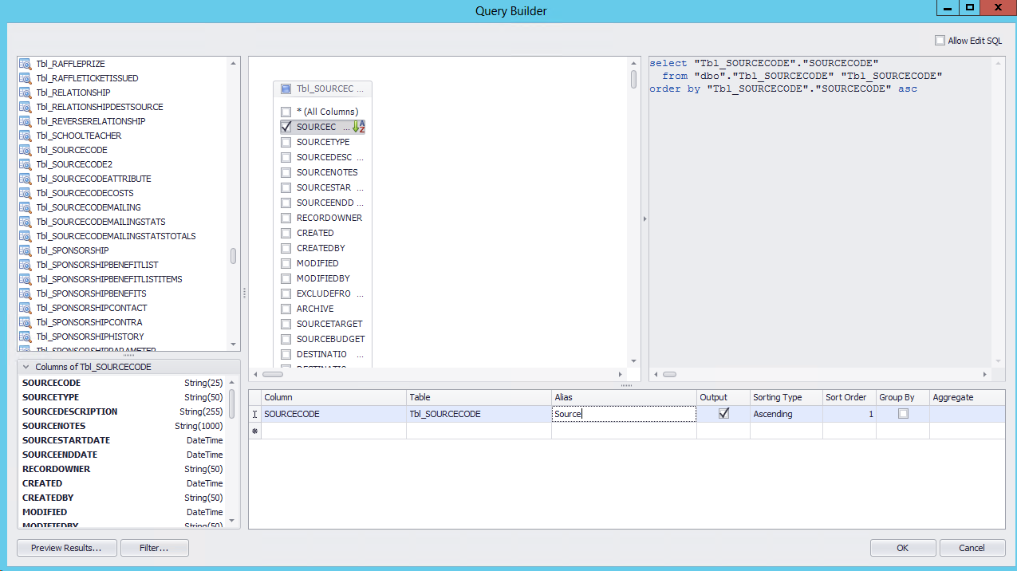
Task: Confirm with the OK button
Action: click(x=902, y=548)
